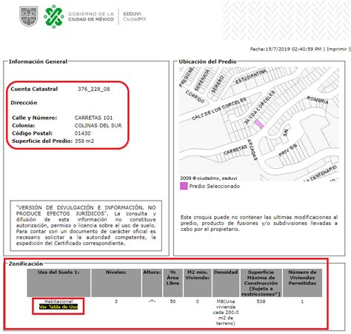The height and width of the screenshot is (334, 351).
Task: Click the pink selected parcel on the map
Action: click(x=258, y=124)
